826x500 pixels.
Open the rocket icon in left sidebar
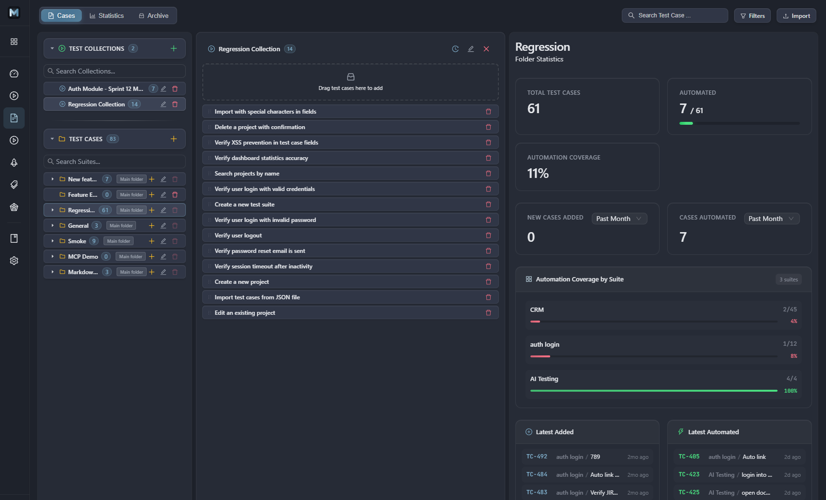(x=14, y=162)
